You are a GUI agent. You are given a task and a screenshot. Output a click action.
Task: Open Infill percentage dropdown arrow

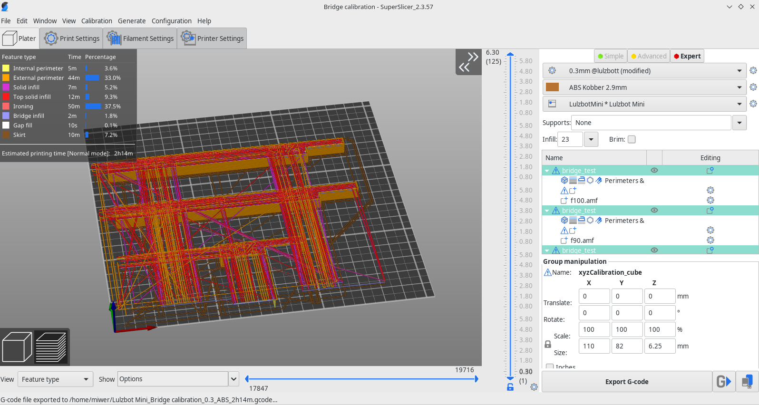tap(591, 139)
